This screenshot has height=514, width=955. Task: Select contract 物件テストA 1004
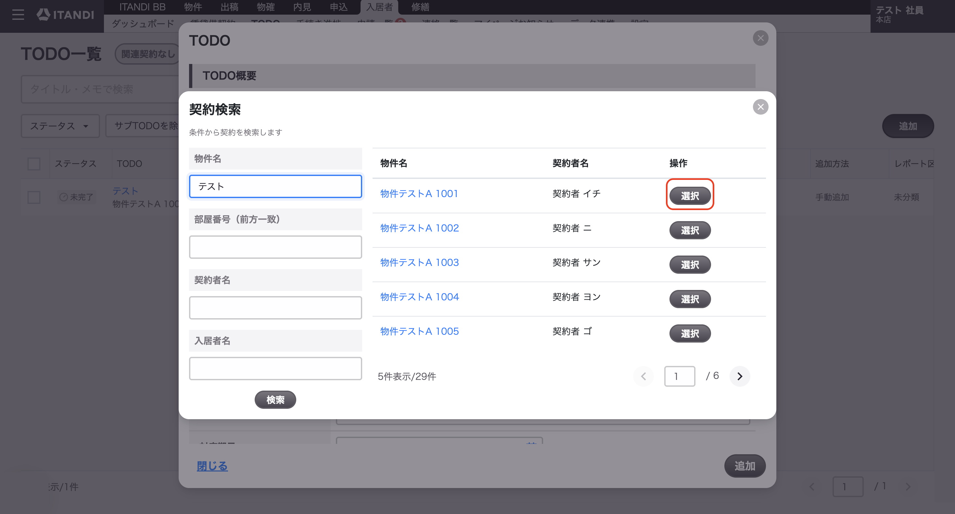coord(690,299)
